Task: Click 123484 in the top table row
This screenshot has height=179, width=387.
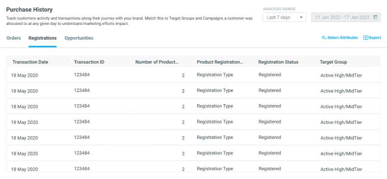Action: [x=82, y=75]
